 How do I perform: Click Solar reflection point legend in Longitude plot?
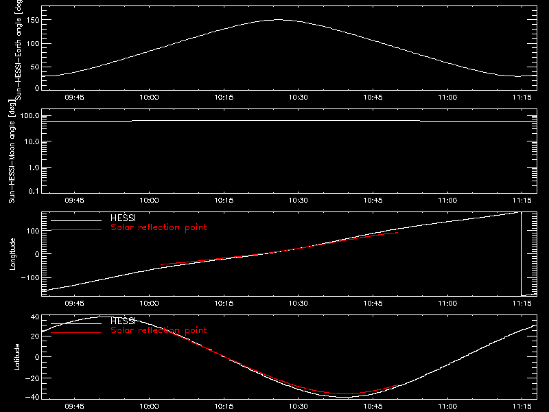point(159,227)
